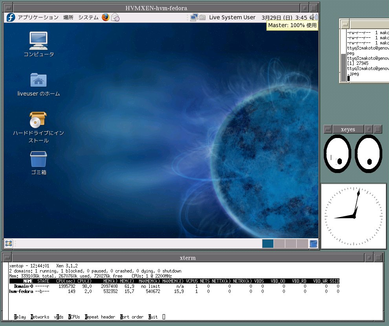Screen dimensions: 389x326
Task: Click the xterm title bar text
Action: pos(187,258)
